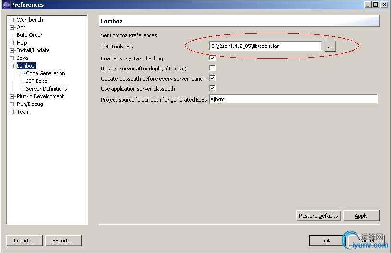Click the Apply button
The image size is (391, 253).
tap(361, 216)
